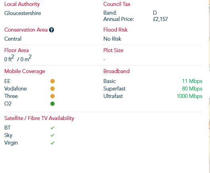Click the Council Tax heading

pos(117,4)
